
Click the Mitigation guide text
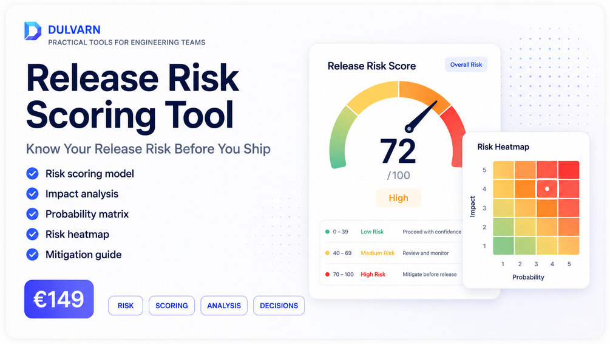[x=83, y=255]
